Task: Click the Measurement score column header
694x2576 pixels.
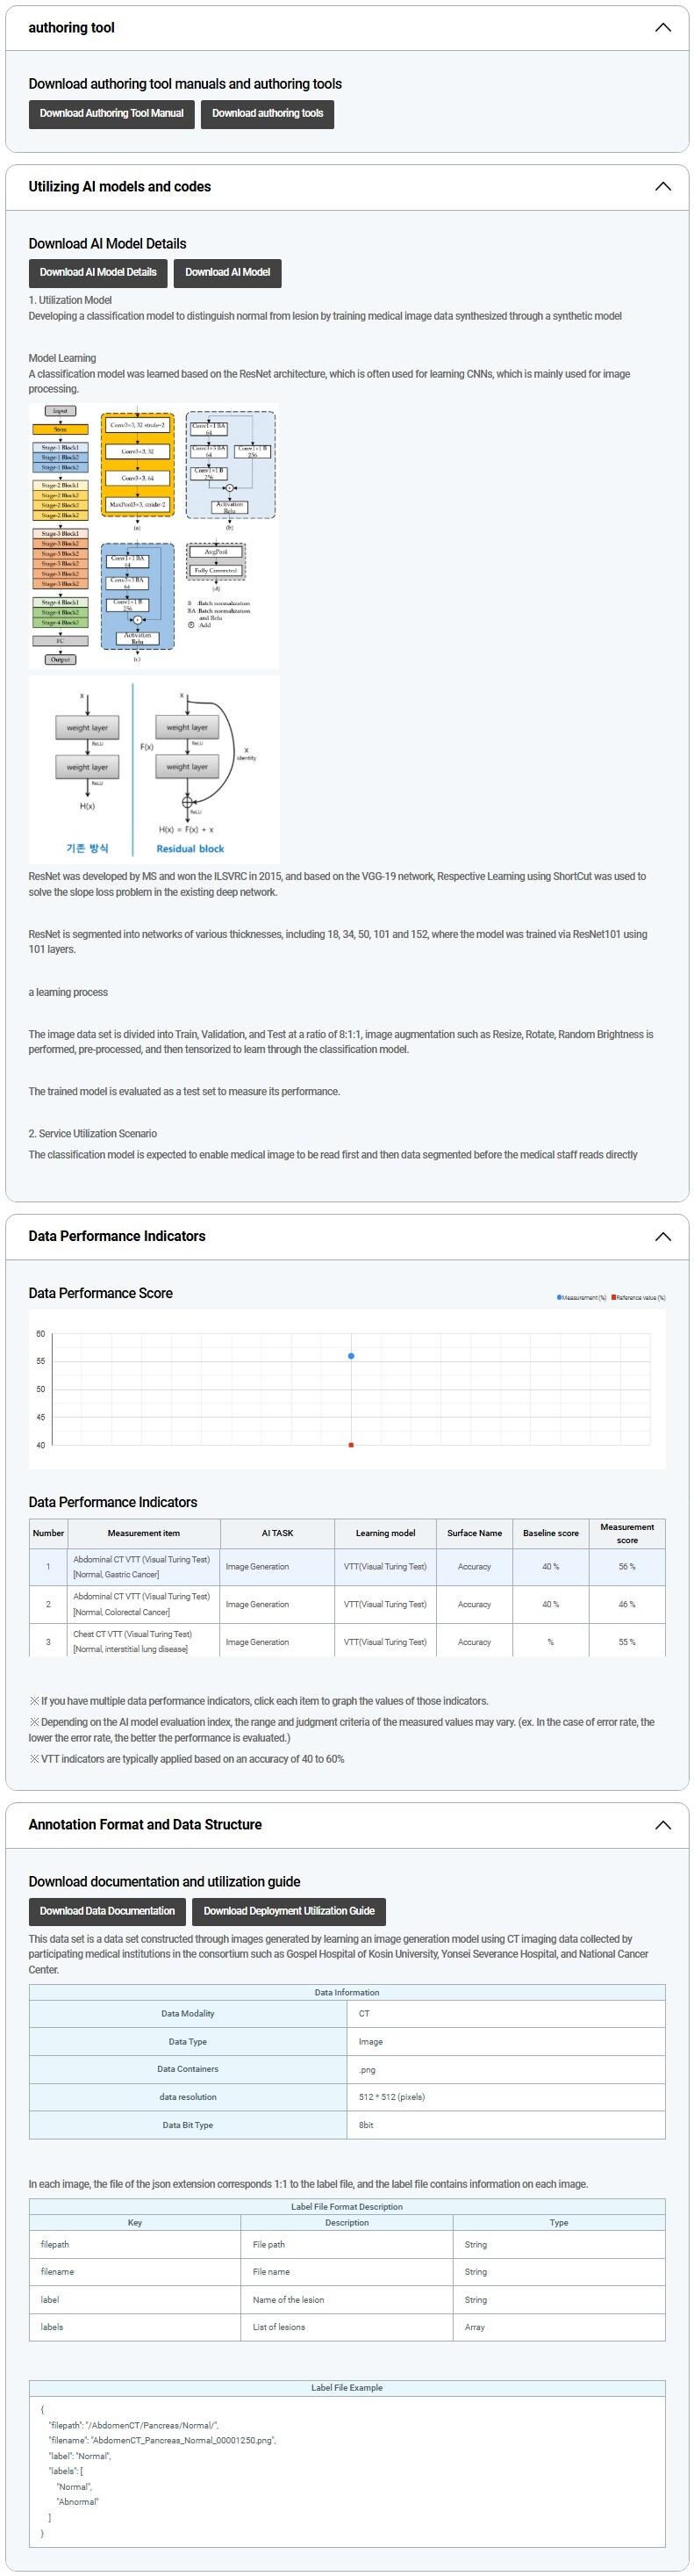Action: [626, 1533]
